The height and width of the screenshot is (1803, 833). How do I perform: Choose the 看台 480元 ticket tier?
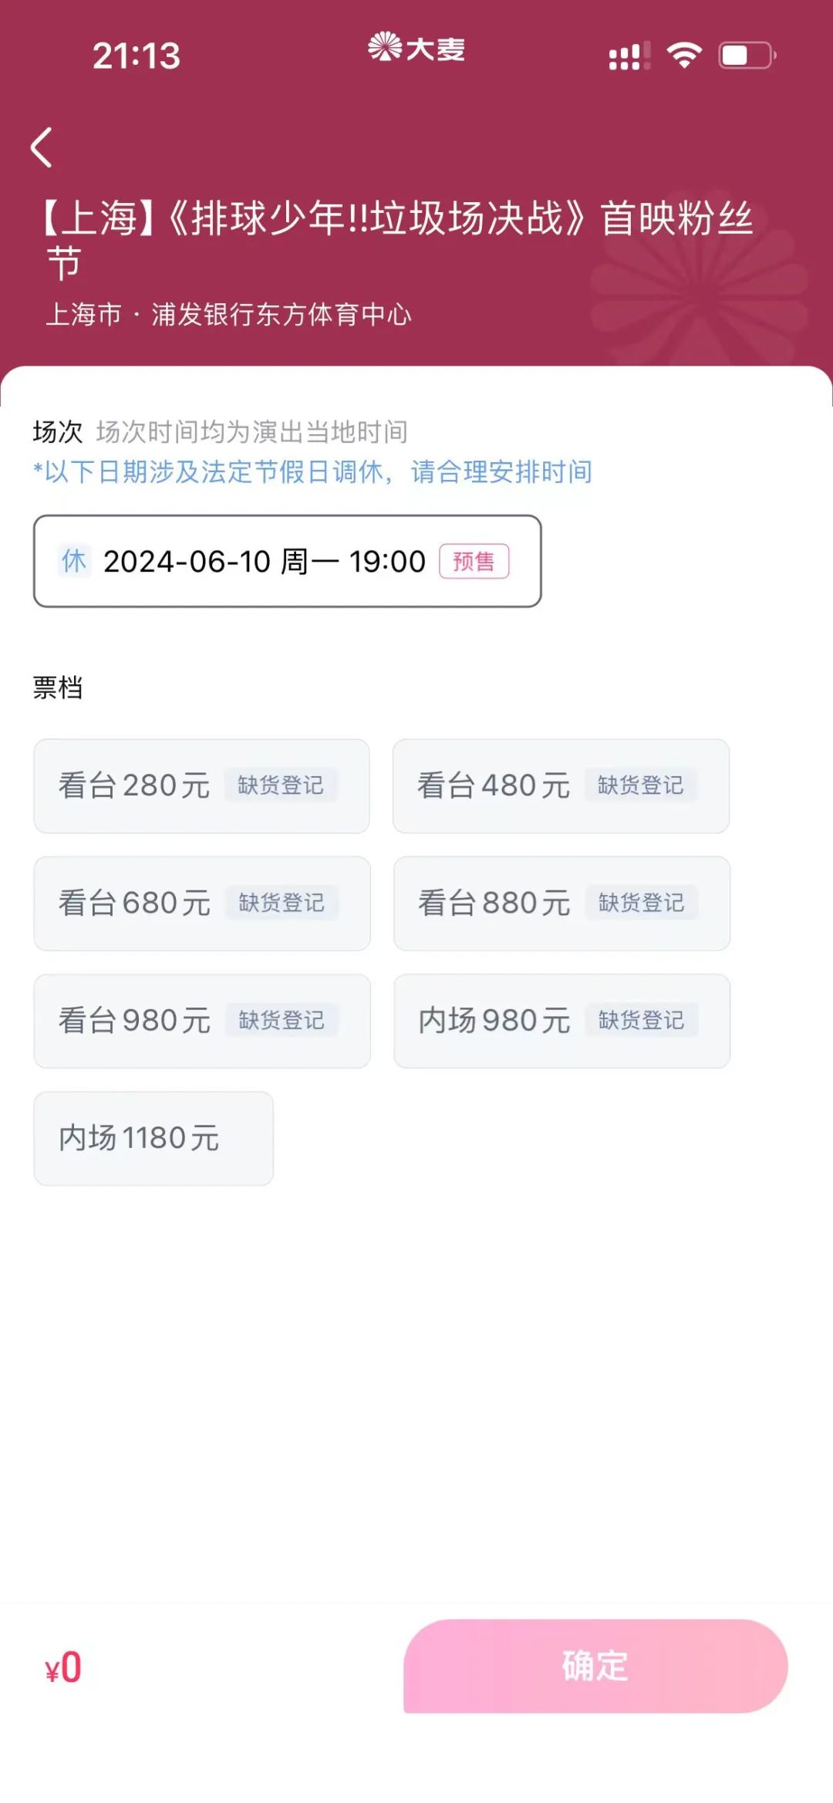(494, 786)
